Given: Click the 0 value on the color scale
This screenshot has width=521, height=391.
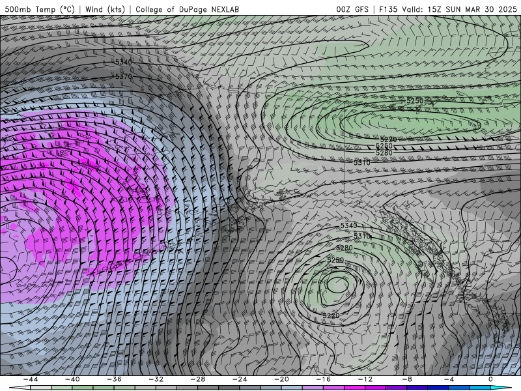Looking at the screenshot, I should (x=491, y=379).
